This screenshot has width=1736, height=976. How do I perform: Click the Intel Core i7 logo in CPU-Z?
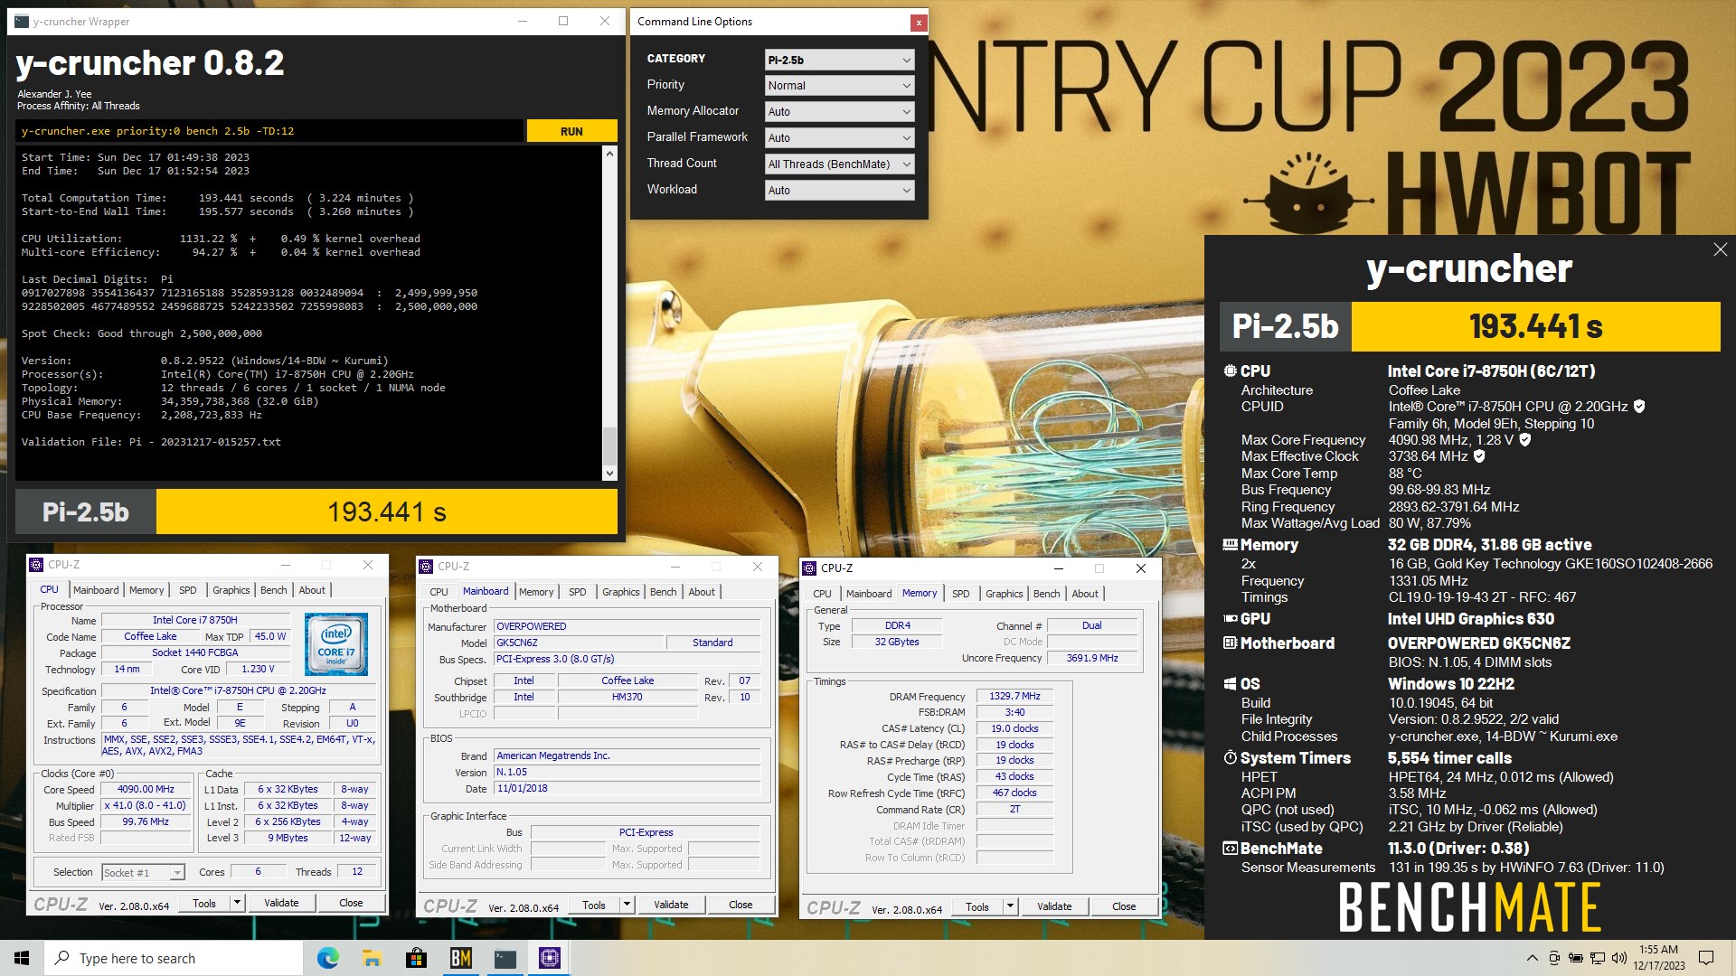[x=336, y=644]
